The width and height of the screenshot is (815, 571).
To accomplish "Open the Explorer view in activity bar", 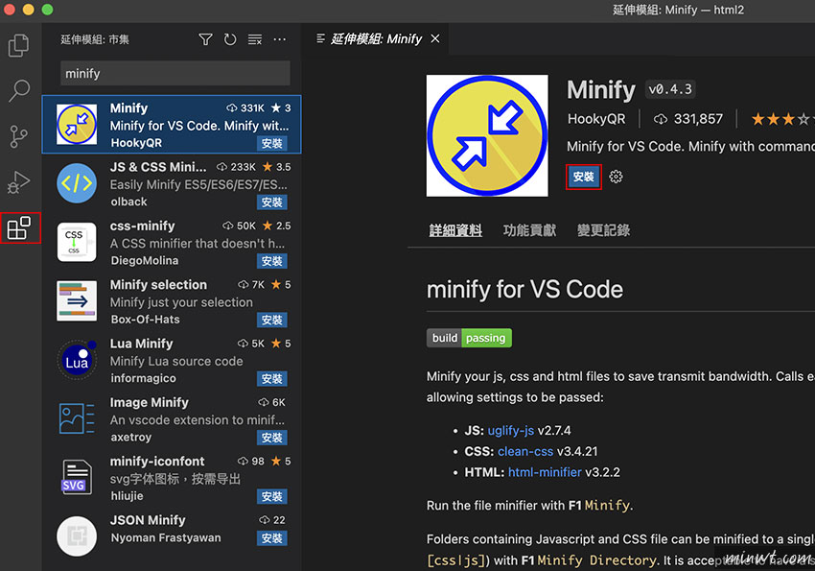I will pos(19,45).
